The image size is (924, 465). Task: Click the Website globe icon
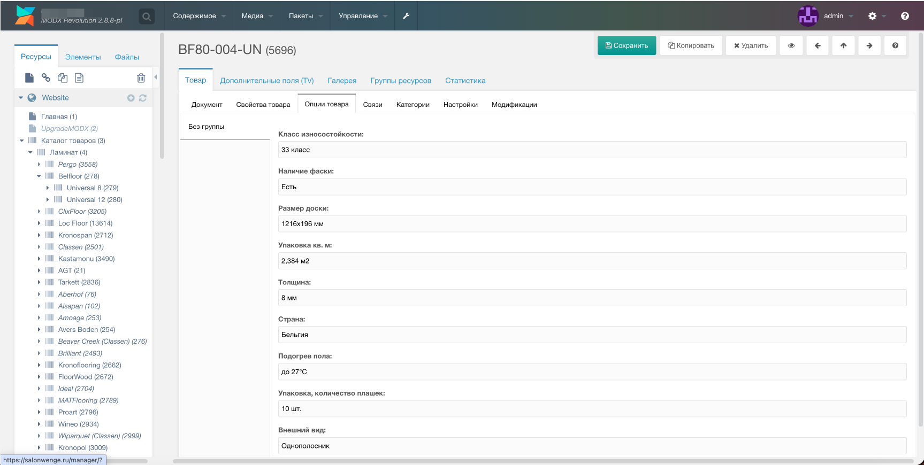coord(32,98)
